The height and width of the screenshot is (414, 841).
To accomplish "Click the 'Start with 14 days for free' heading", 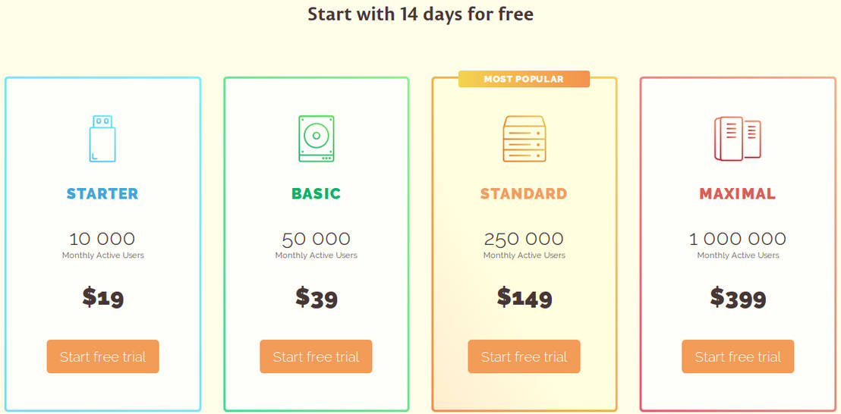I will point(420,14).
